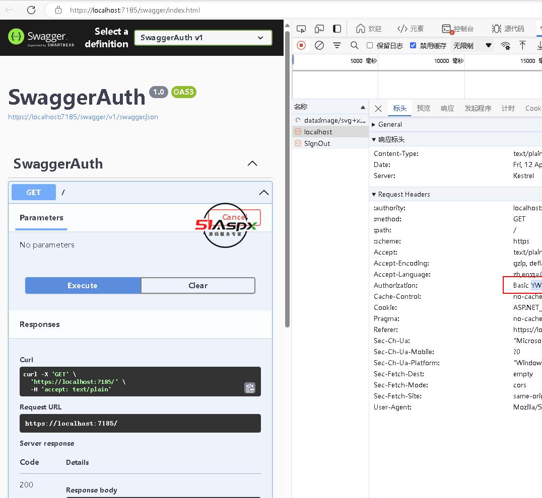This screenshot has height=498, width=542.
Task: Open inspect element picker tool
Action: pyautogui.click(x=301, y=29)
